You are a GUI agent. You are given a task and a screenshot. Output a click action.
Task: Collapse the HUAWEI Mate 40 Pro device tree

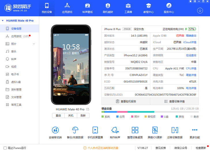(3, 20)
